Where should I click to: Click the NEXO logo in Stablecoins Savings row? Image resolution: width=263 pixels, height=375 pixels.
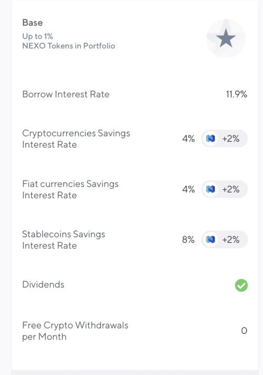point(210,239)
